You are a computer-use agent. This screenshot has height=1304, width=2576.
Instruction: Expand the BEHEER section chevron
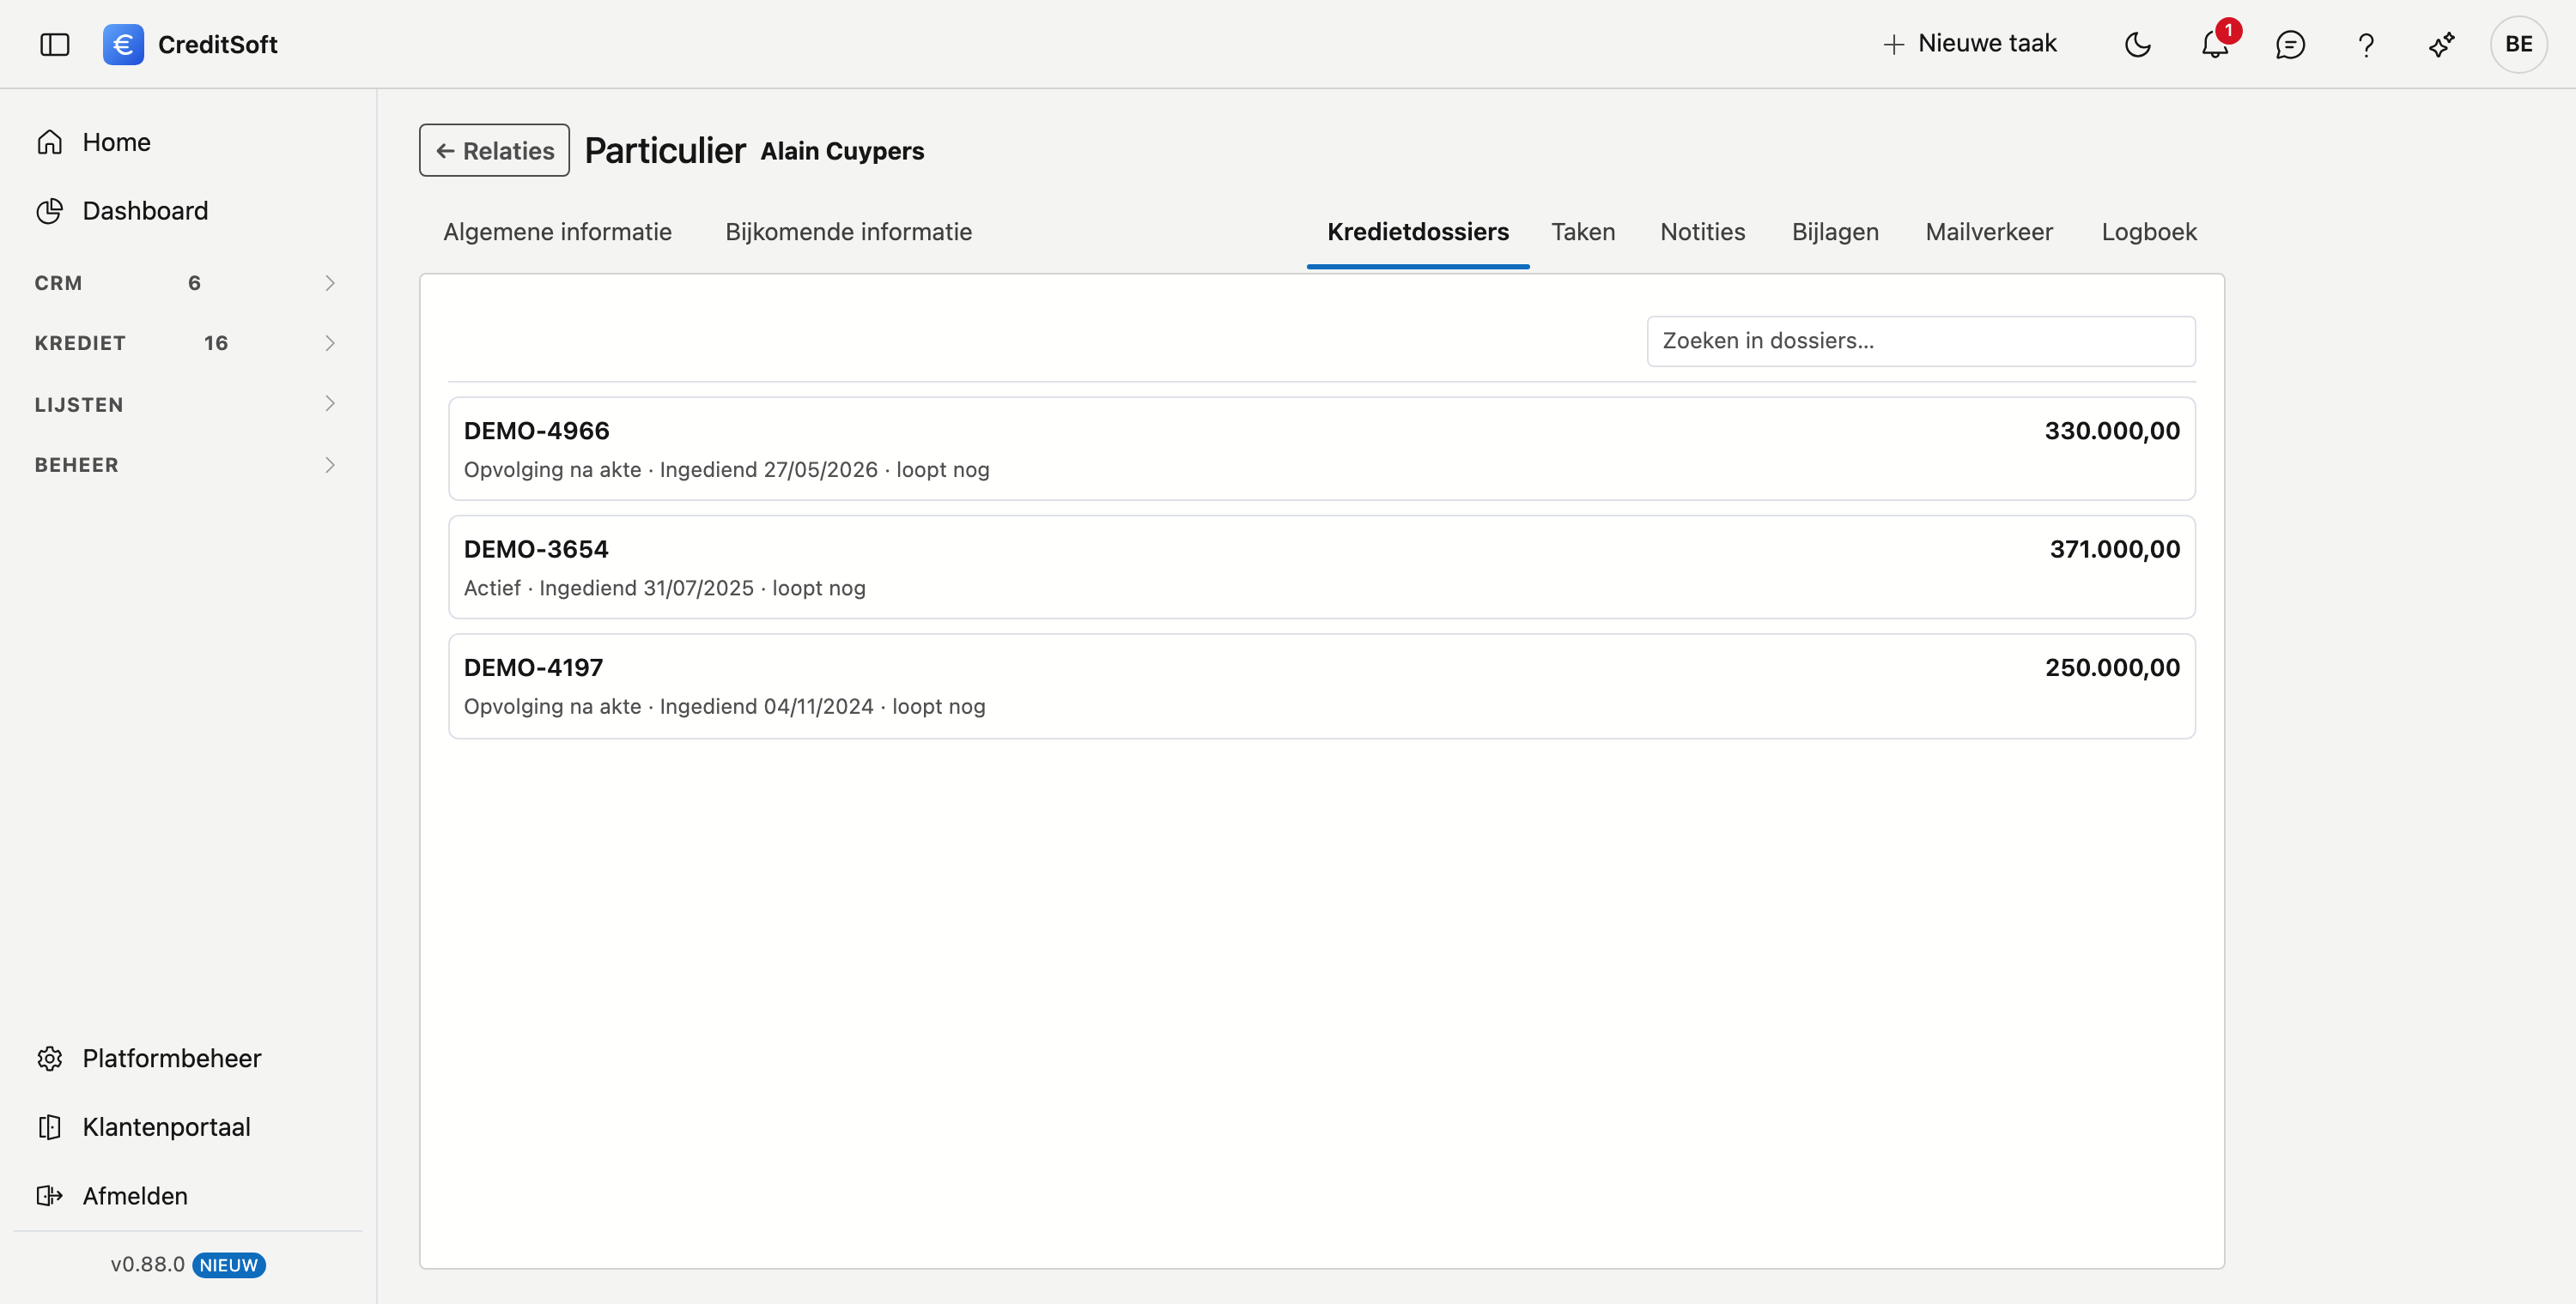tap(330, 465)
